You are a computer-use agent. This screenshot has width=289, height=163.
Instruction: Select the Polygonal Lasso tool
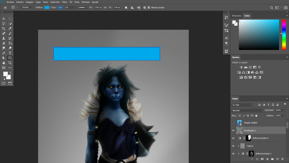click(4, 24)
